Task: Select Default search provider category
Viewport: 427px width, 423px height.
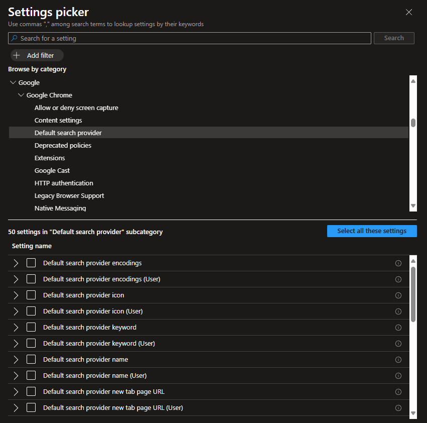Action: (x=209, y=133)
